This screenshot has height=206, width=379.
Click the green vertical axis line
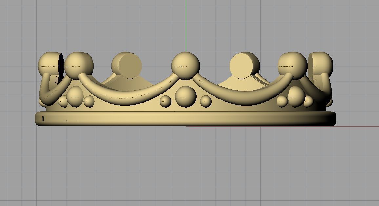click(186, 26)
